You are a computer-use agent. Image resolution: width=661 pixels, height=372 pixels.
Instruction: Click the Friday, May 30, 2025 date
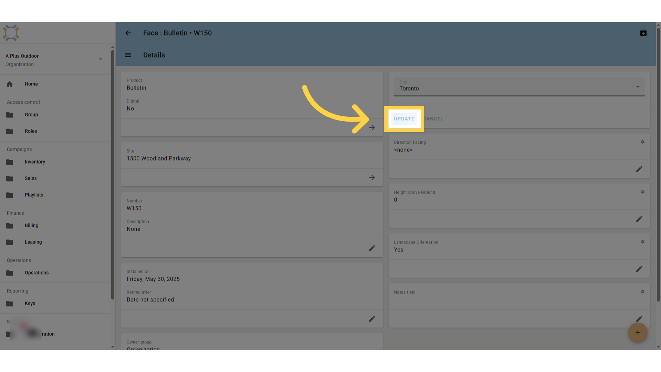pyautogui.click(x=153, y=279)
